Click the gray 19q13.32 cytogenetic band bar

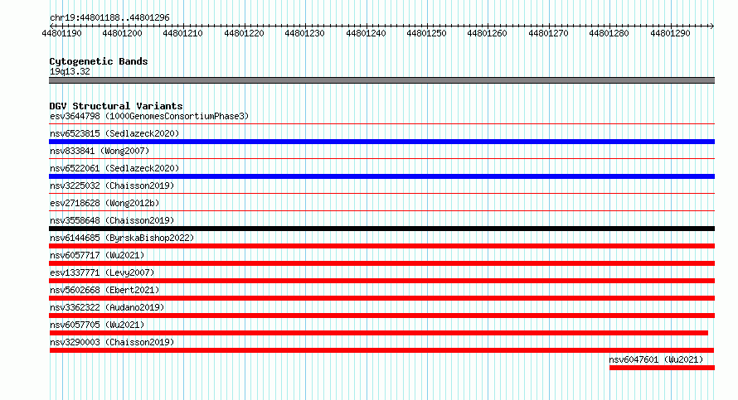click(381, 80)
